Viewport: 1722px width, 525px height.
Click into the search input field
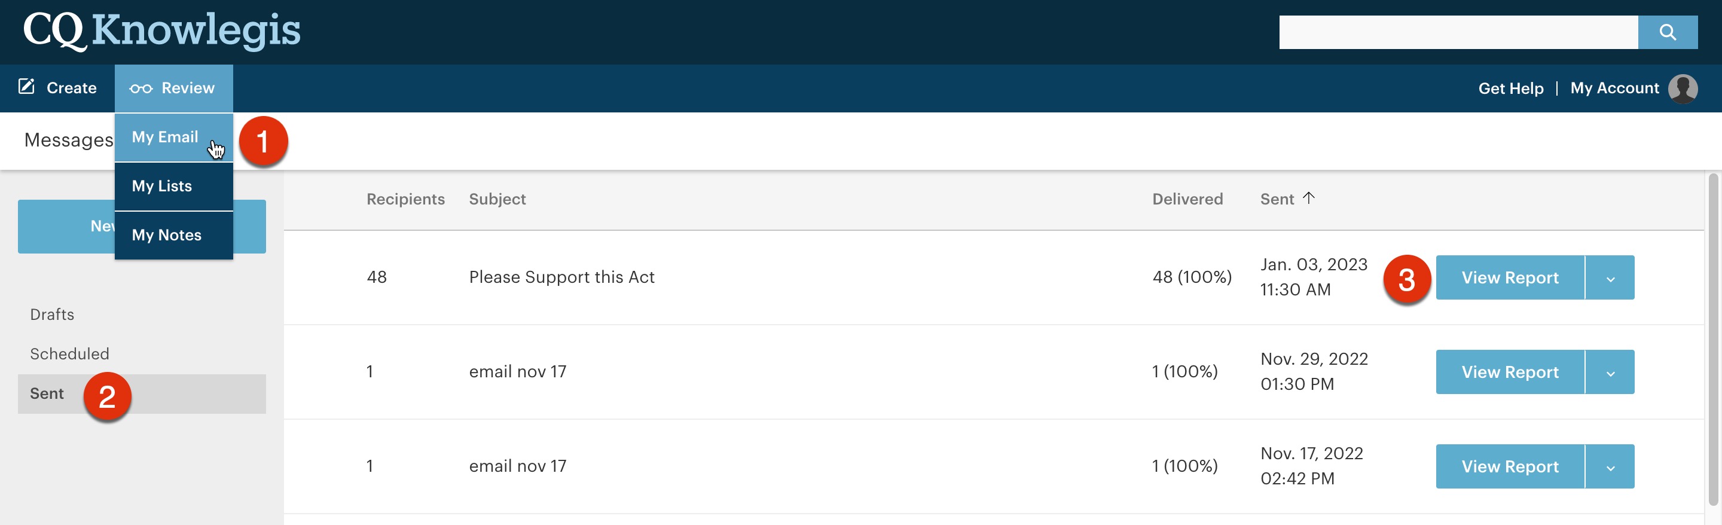1457,32
